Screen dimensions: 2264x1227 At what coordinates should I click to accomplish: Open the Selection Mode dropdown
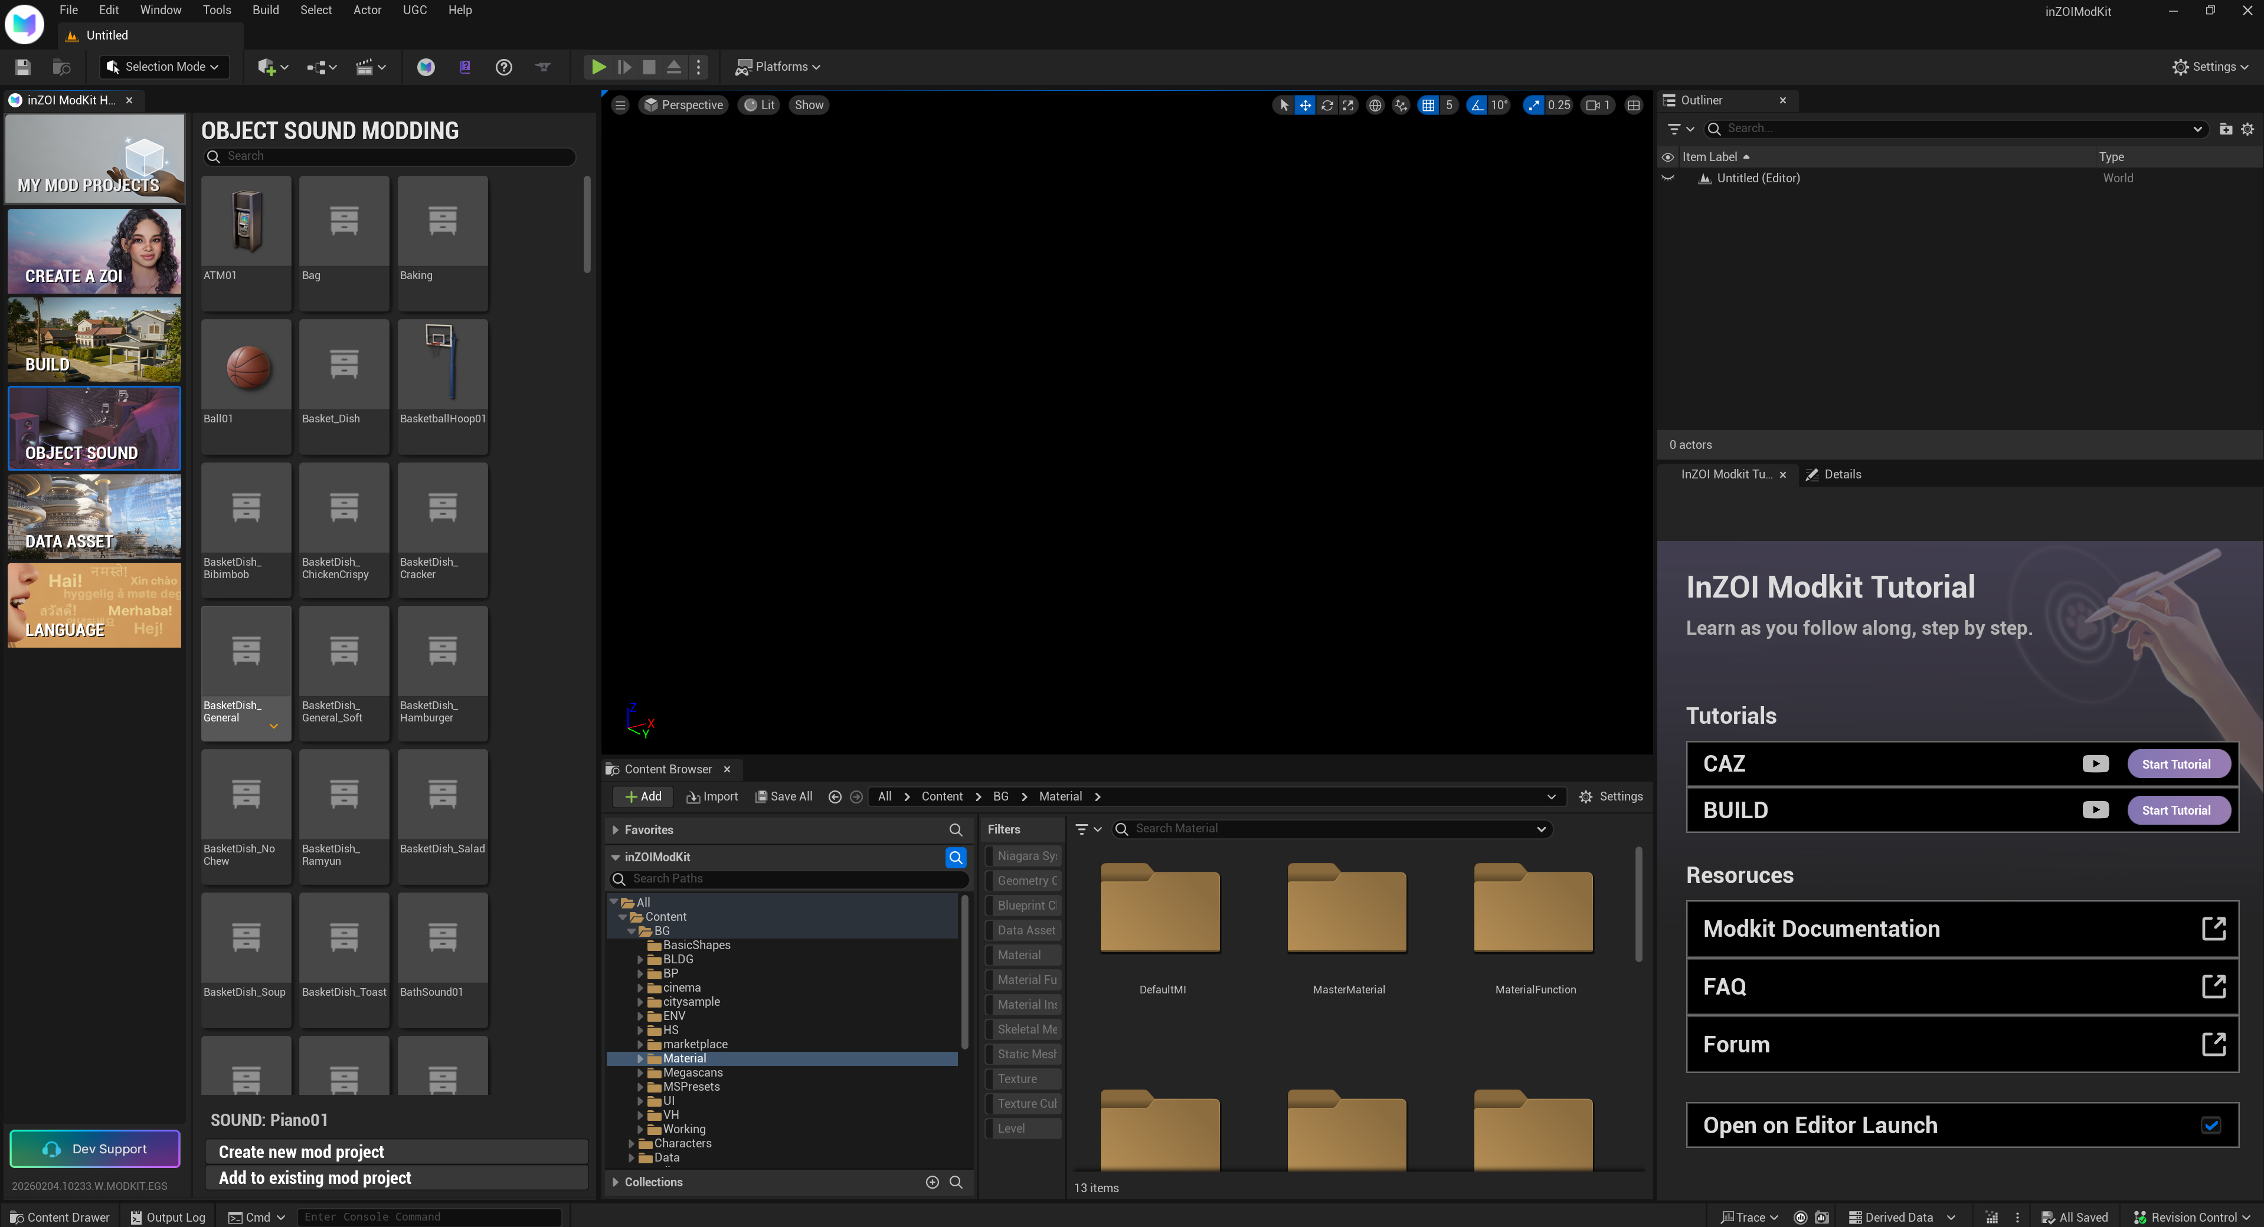tap(162, 67)
